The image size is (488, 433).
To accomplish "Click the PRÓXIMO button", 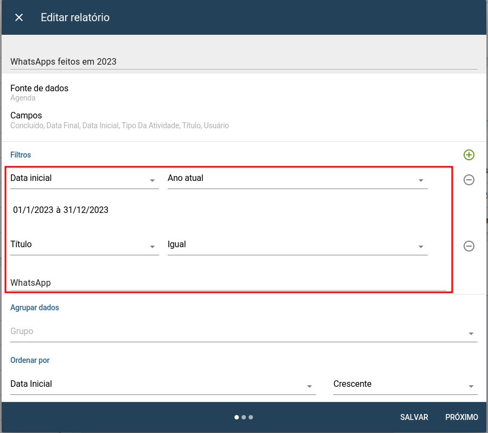I will (461, 417).
